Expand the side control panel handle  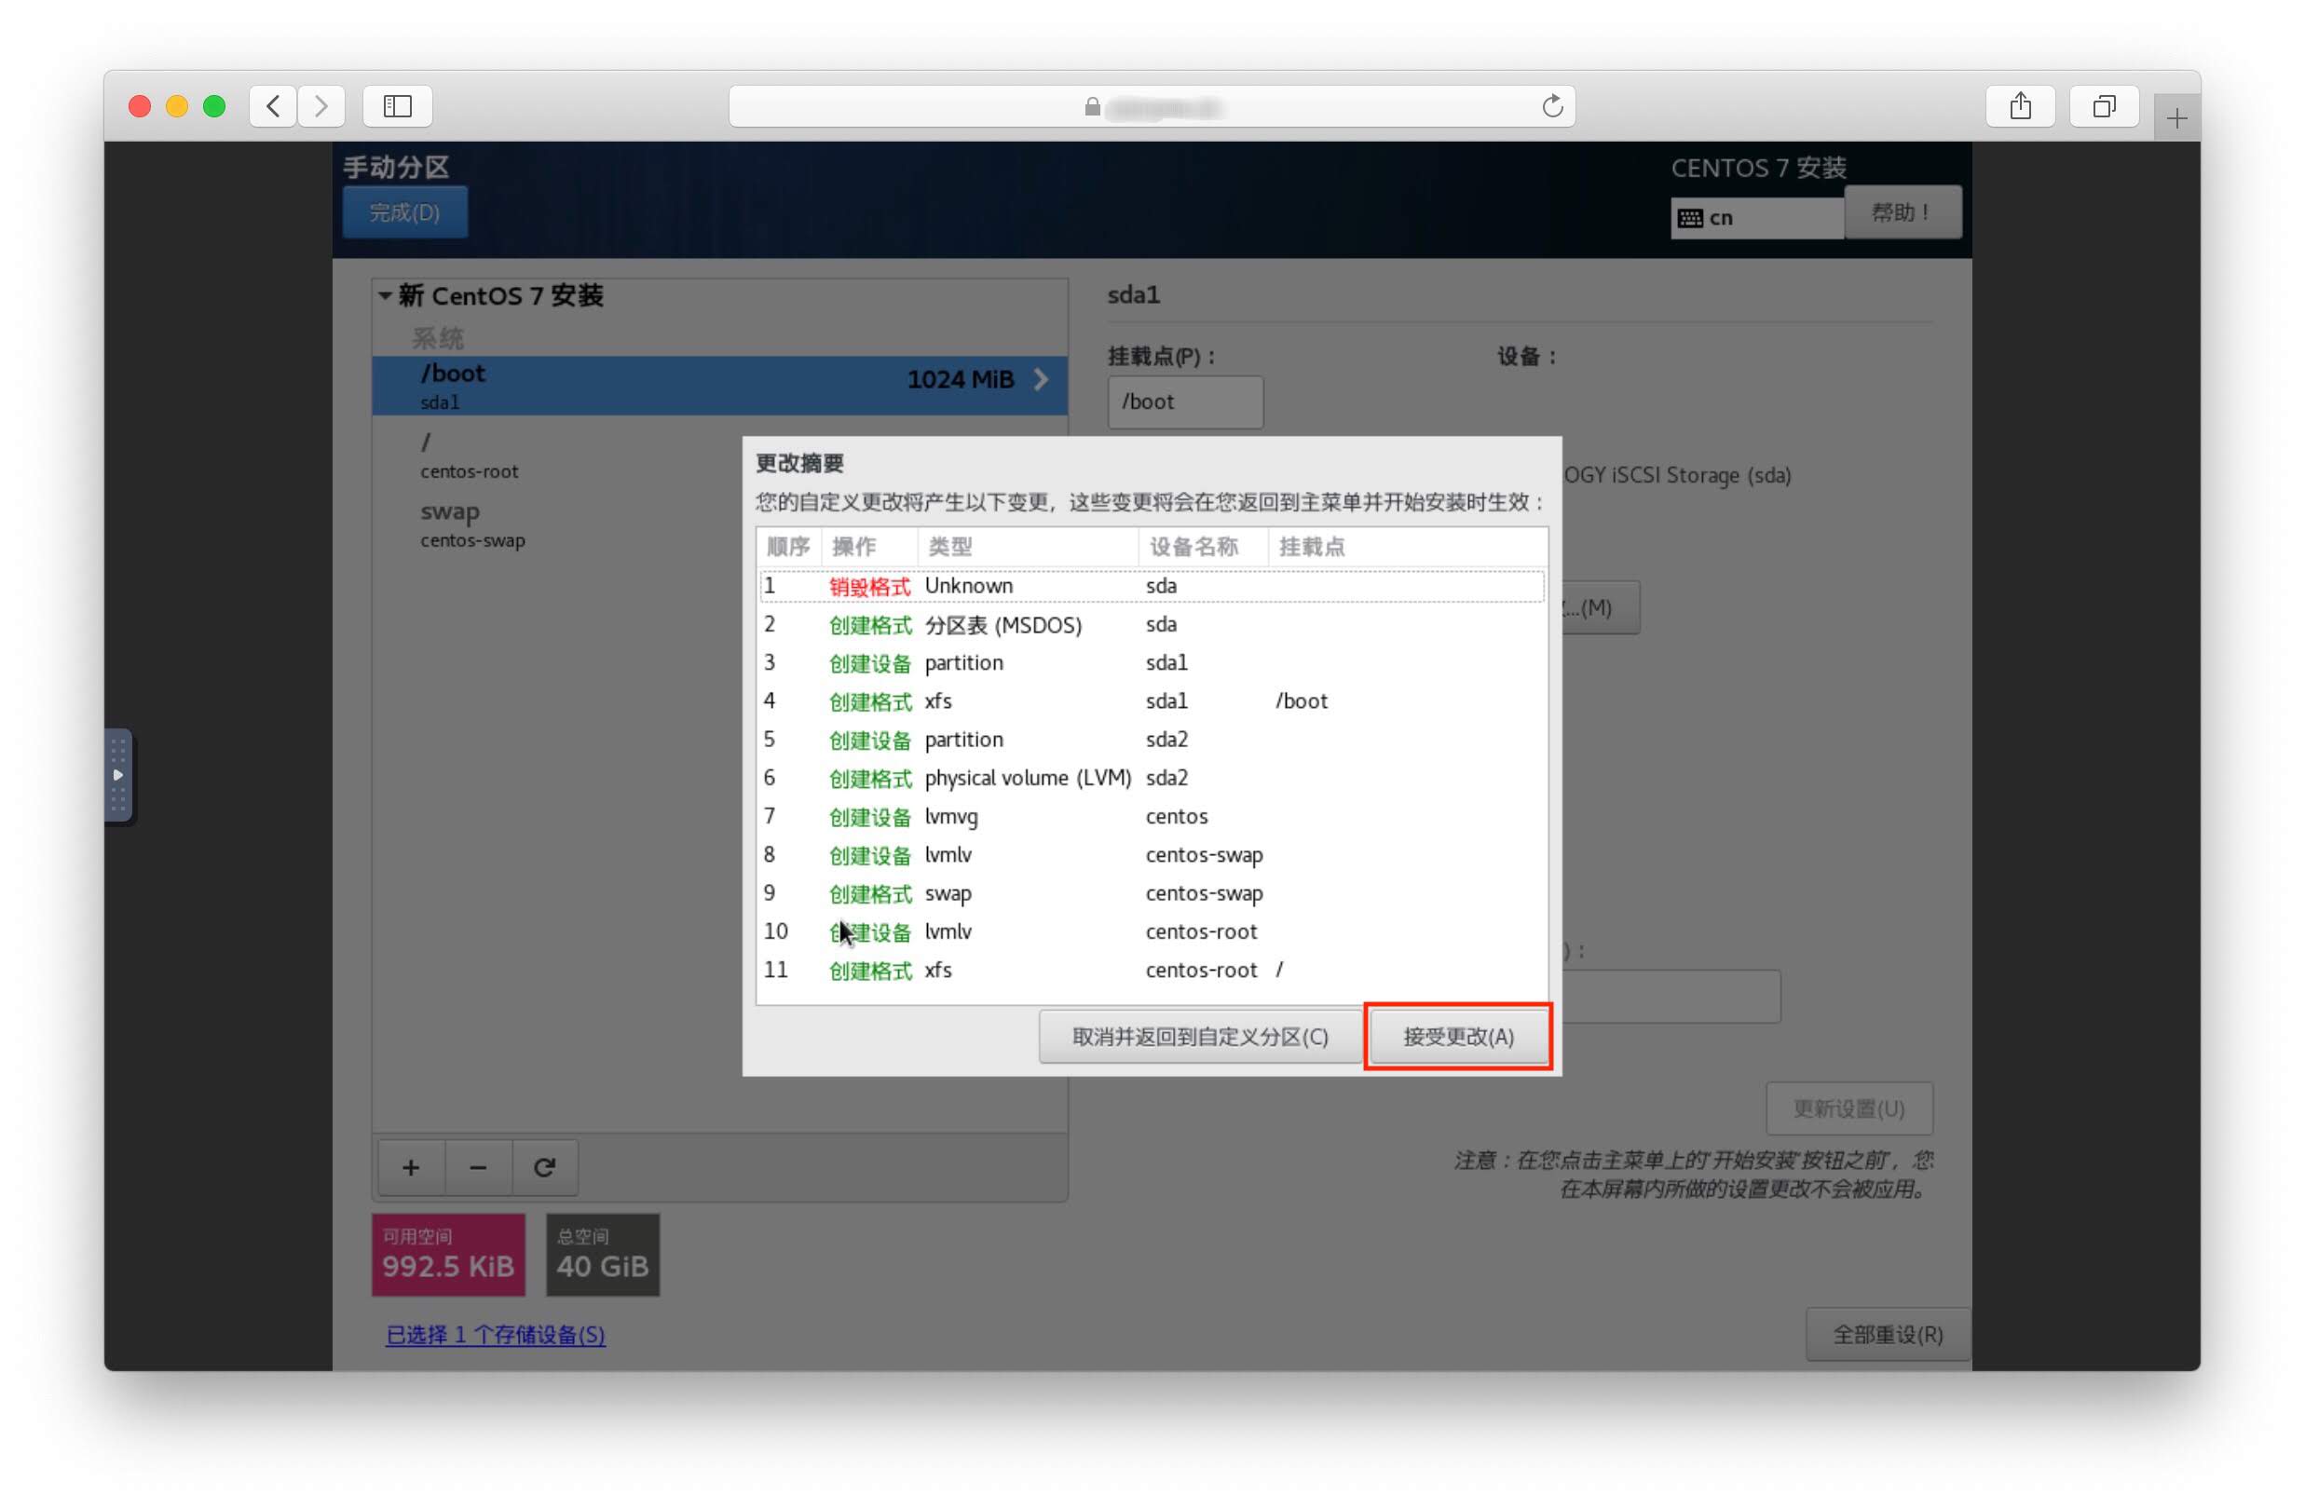[118, 775]
